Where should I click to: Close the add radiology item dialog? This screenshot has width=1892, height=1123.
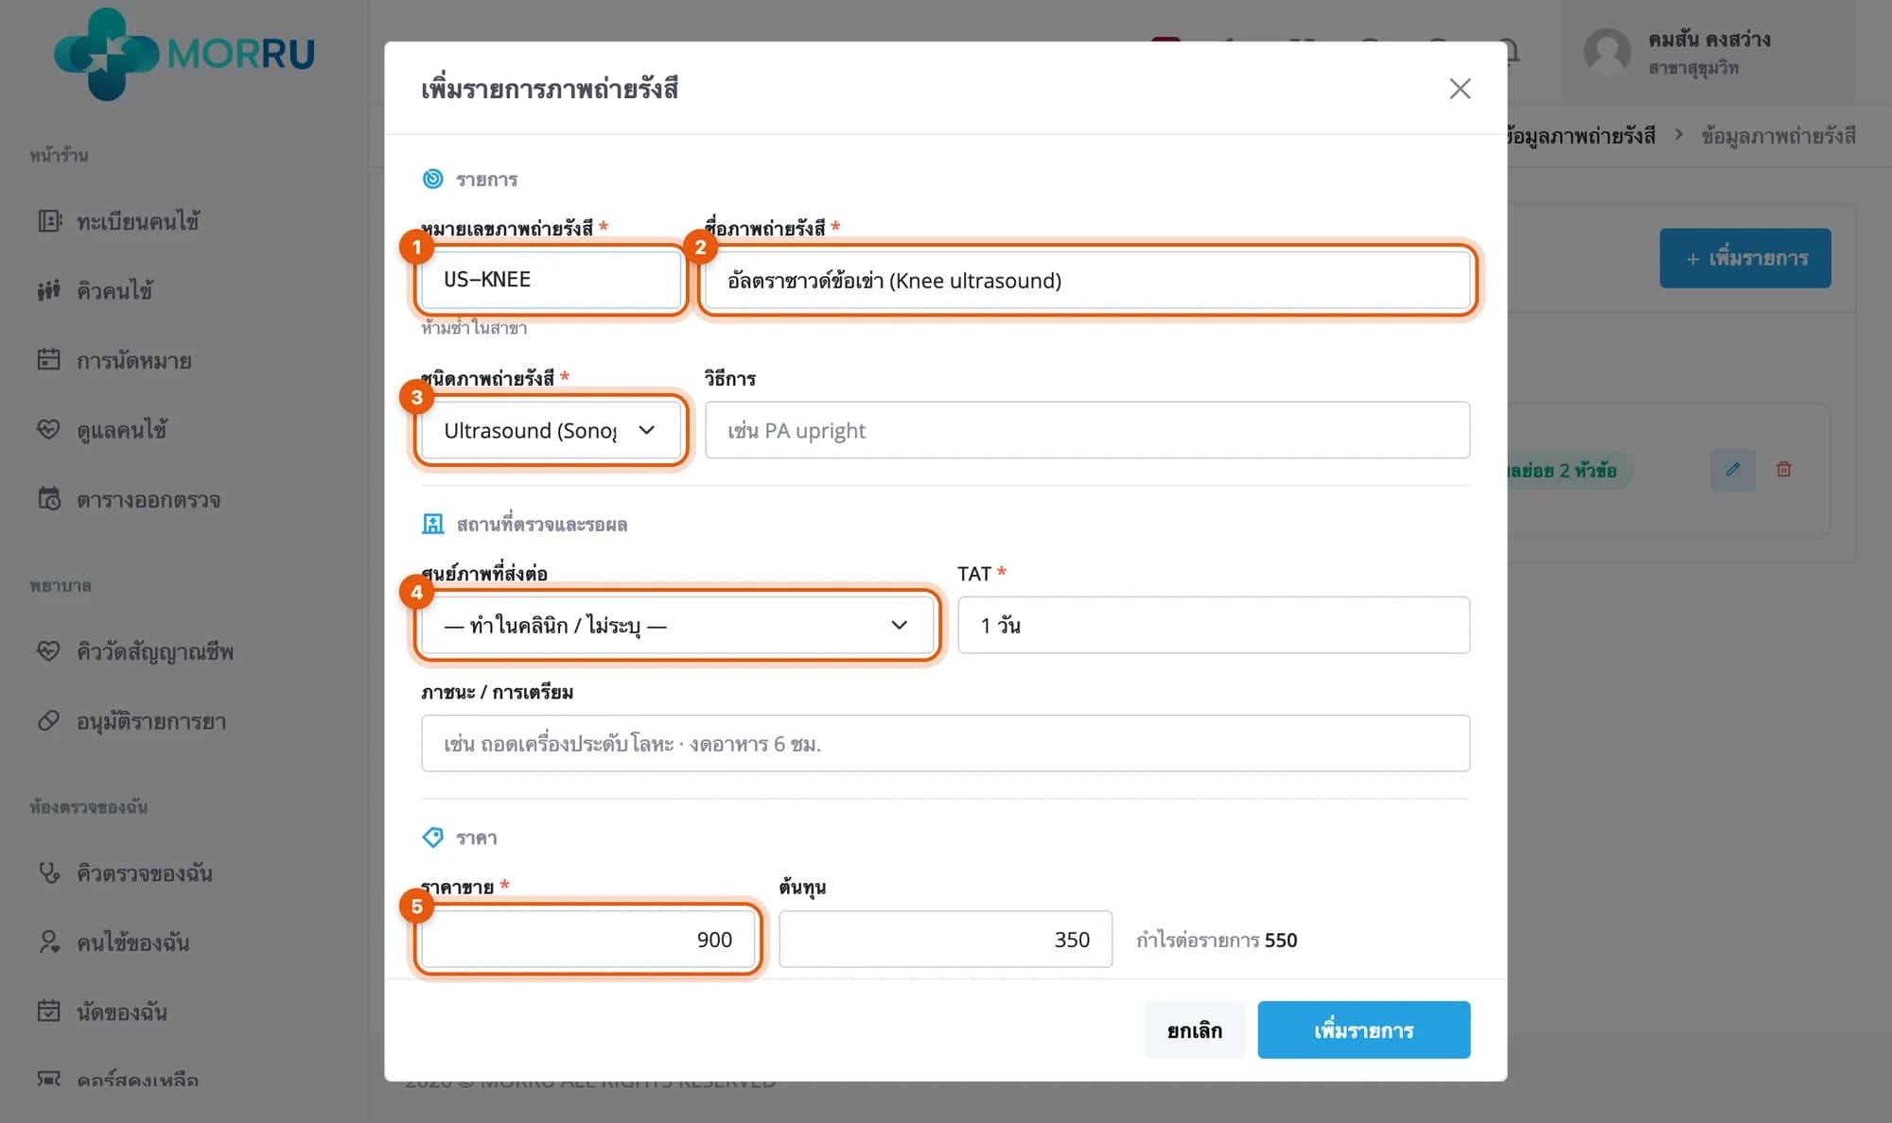(x=1460, y=89)
